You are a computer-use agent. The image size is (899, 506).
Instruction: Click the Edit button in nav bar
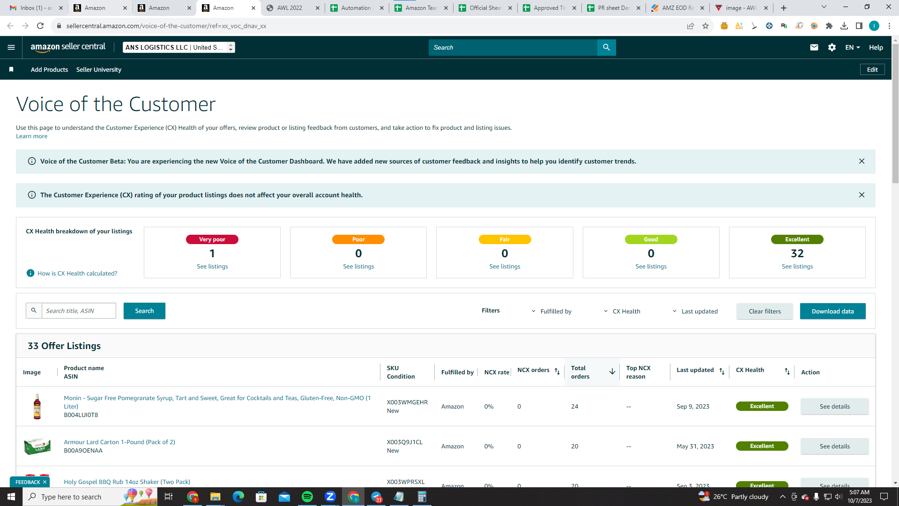click(x=872, y=69)
